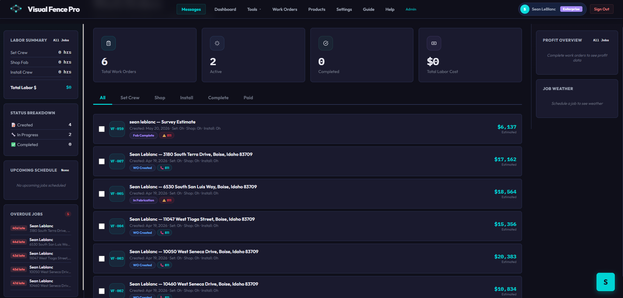This screenshot has width=623, height=298.
Task: Switch to the Shop tab
Action: point(160,98)
